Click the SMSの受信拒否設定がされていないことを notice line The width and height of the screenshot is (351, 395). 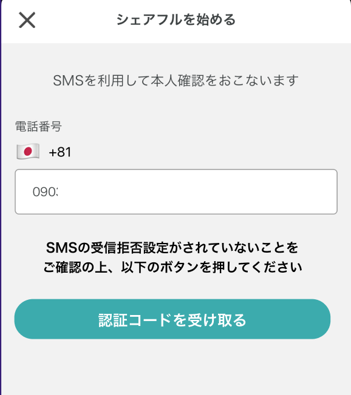(x=172, y=247)
